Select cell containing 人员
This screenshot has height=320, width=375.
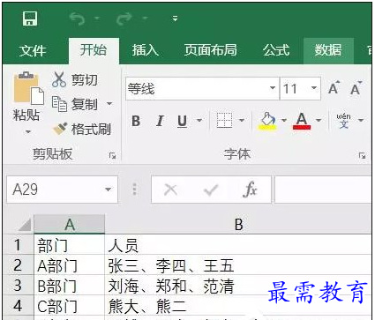pos(238,245)
